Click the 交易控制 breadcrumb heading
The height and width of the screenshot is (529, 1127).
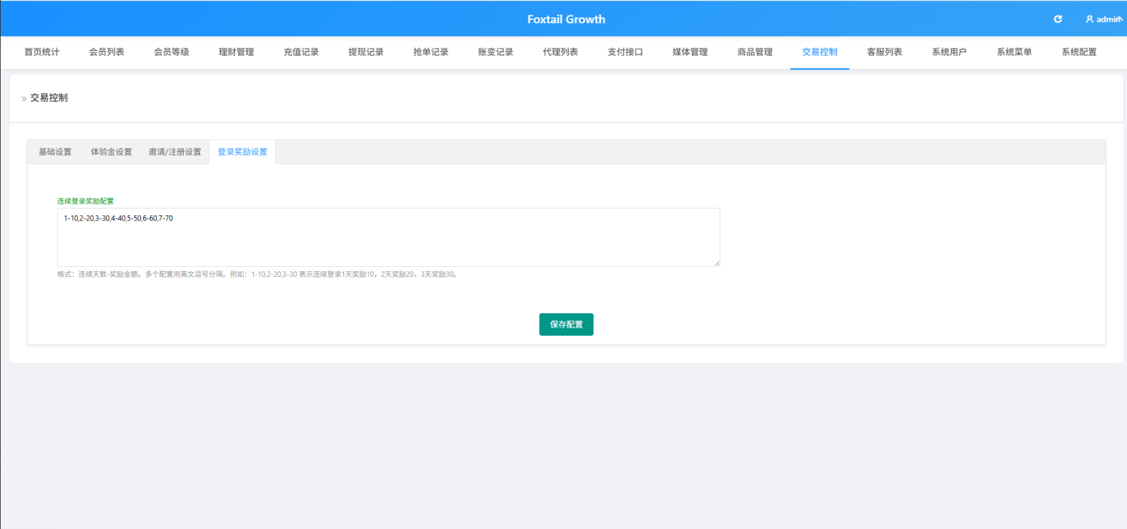pyautogui.click(x=49, y=98)
